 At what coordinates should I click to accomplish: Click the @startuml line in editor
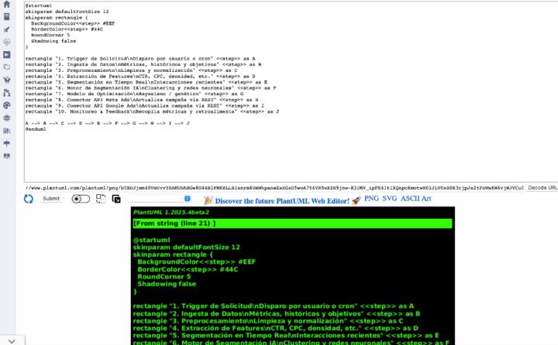coord(39,5)
